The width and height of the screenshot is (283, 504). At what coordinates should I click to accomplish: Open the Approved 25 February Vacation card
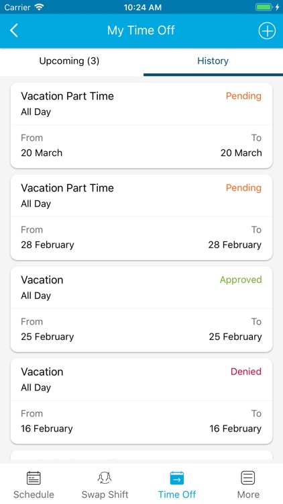point(141,309)
